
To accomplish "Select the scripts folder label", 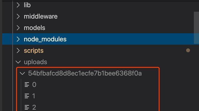I will tap(34, 51).
